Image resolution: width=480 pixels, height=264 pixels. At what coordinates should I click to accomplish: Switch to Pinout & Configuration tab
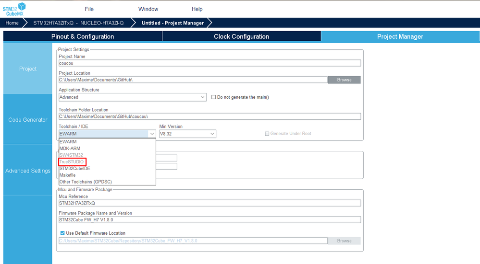point(83,36)
